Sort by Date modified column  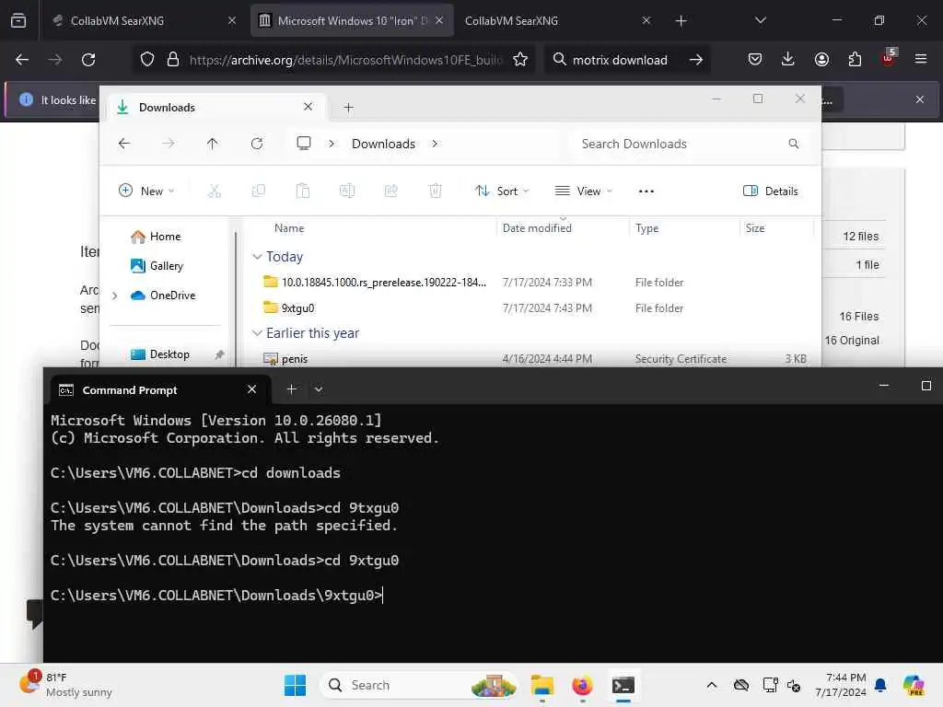pyautogui.click(x=537, y=228)
